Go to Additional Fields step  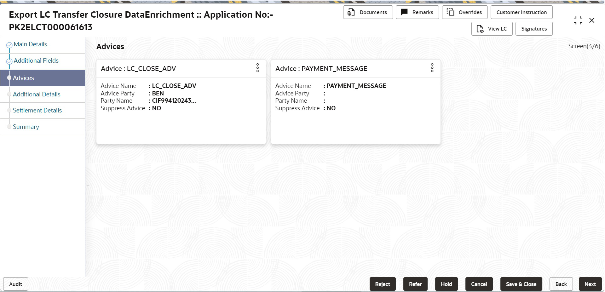tap(36, 61)
